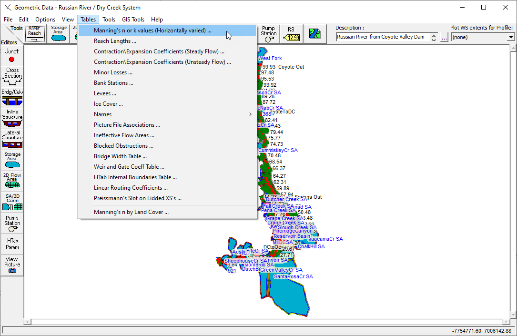517x336 pixels.
Task: Open the View Picture editor
Action: 12,266
